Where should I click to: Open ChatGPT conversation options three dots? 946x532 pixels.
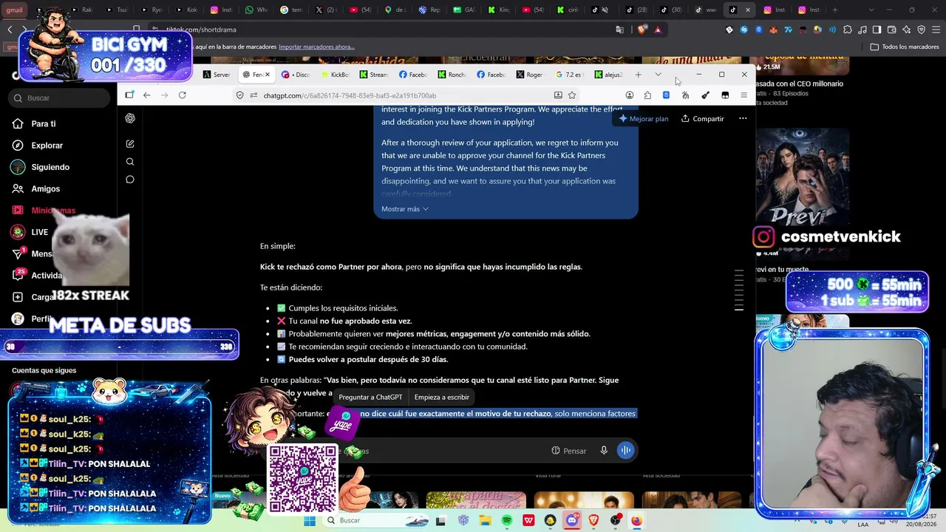point(743,118)
